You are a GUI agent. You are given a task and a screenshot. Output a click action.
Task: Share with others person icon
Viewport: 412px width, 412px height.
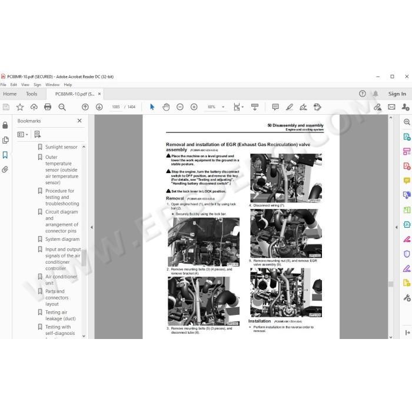pyautogui.click(x=406, y=107)
